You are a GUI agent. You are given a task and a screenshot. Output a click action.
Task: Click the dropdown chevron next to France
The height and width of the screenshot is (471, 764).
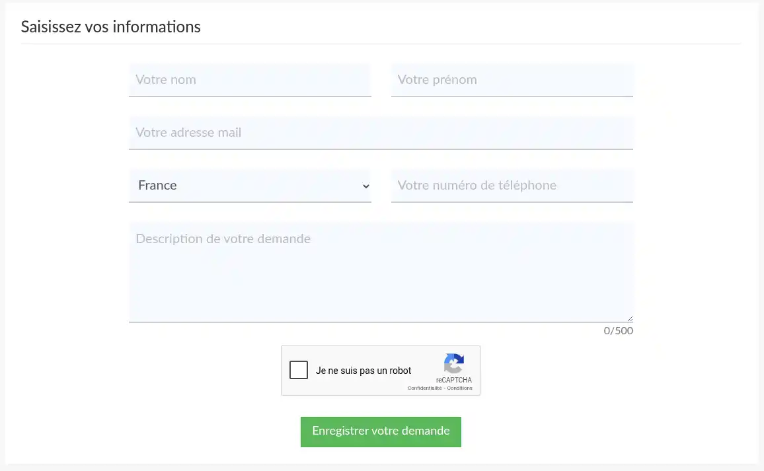(365, 186)
